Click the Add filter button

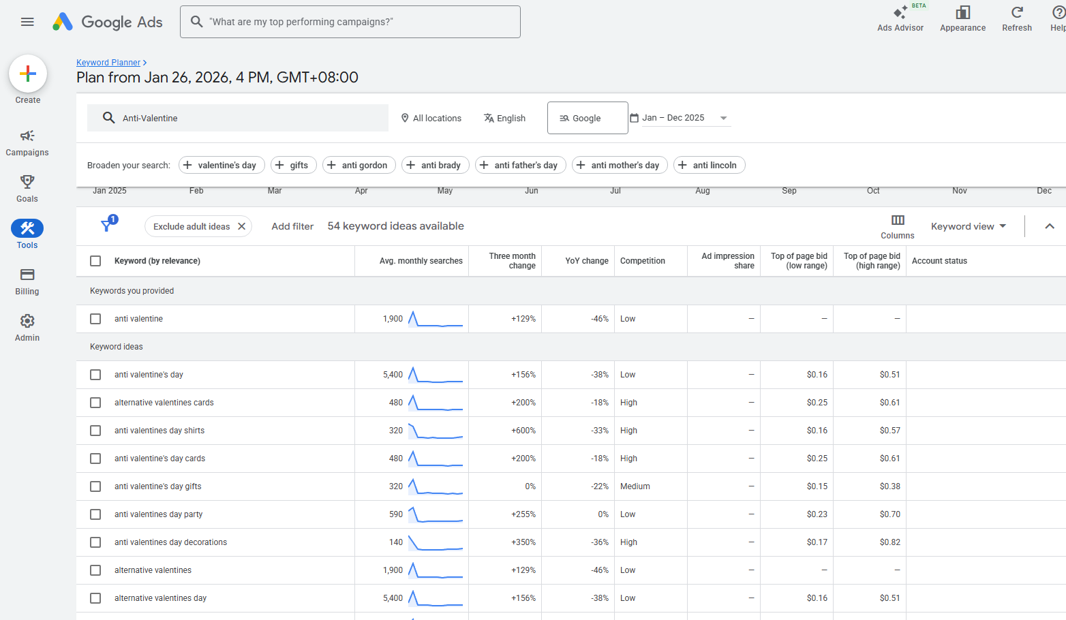292,226
